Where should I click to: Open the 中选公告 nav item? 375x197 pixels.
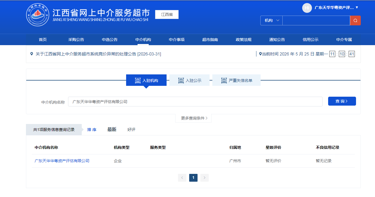[x=110, y=40]
